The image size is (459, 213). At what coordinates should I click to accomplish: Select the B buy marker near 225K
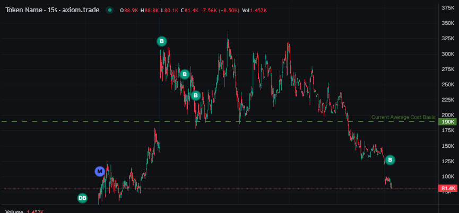point(196,95)
